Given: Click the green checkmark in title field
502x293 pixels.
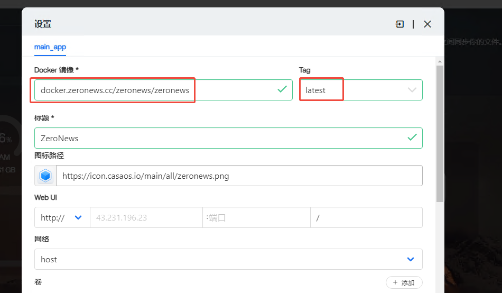Looking at the screenshot, I should click(x=412, y=137).
